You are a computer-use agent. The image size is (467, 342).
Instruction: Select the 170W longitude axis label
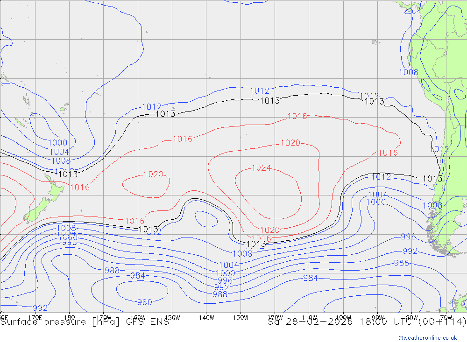coord(104,318)
